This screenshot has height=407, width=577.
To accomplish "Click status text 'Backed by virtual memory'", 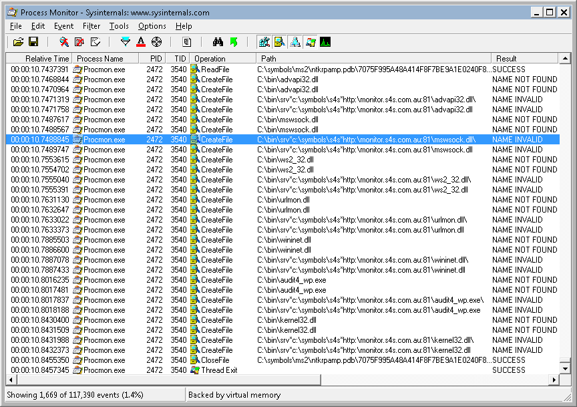I will click(x=234, y=395).
